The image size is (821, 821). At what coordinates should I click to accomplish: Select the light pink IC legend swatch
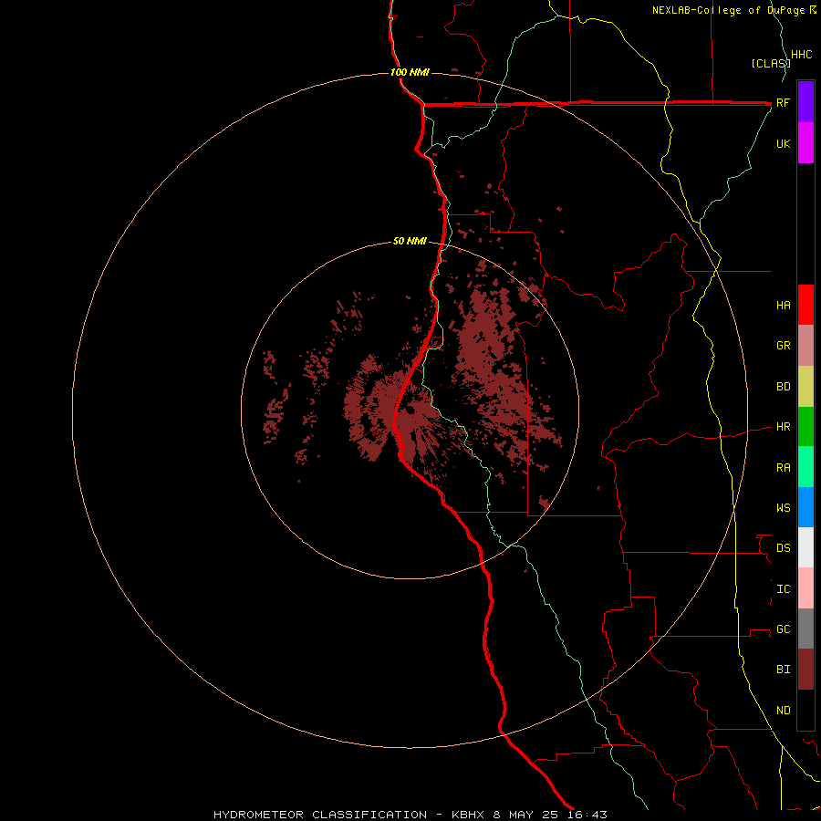coord(805,588)
